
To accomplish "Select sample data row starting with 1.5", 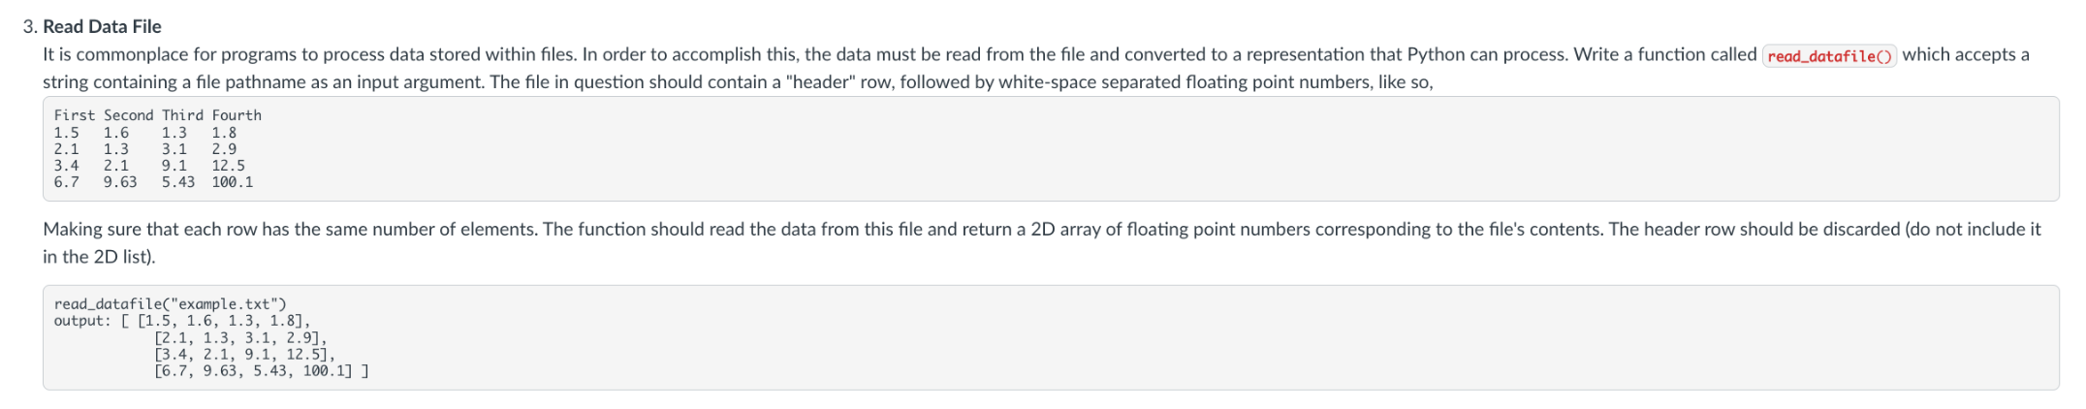I will (x=145, y=133).
